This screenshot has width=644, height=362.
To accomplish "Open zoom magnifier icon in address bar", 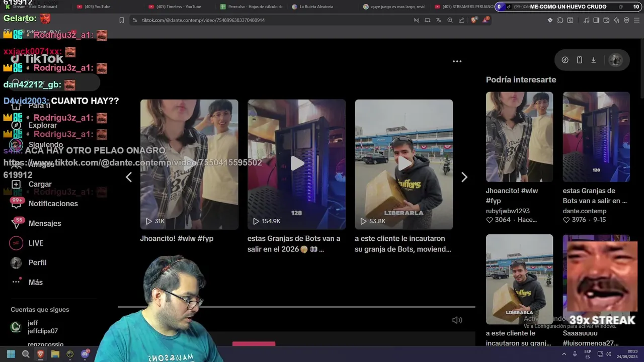I will (x=450, y=20).
